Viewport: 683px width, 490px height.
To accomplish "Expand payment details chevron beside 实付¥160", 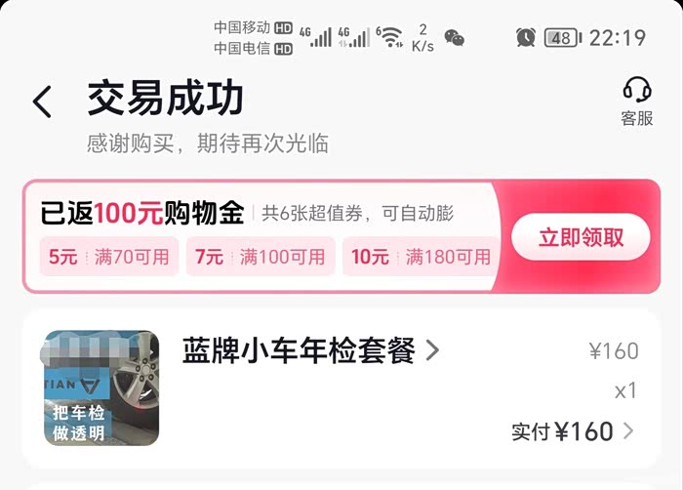I will click(x=628, y=430).
